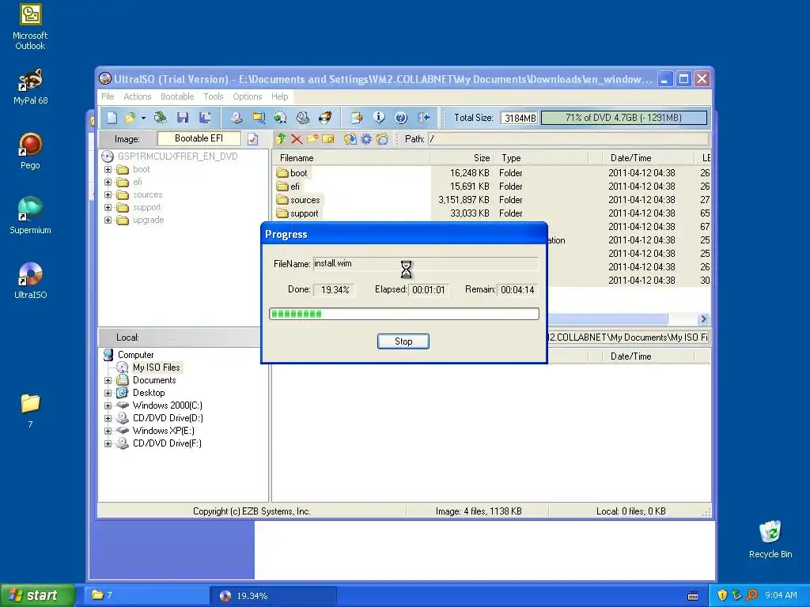Image resolution: width=810 pixels, height=607 pixels.
Task: Click the Open CD/DVD toolbar icon
Action: click(x=160, y=118)
